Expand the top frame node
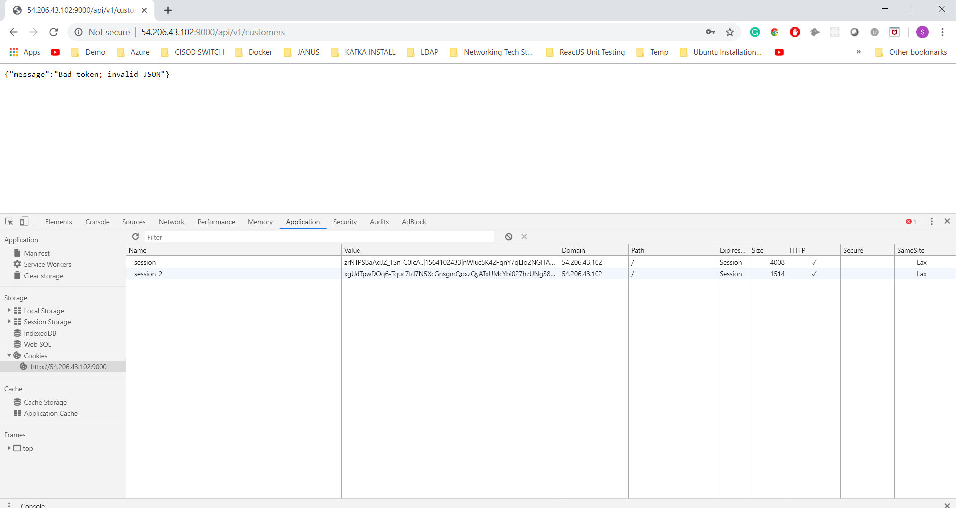The image size is (956, 508). 9,448
